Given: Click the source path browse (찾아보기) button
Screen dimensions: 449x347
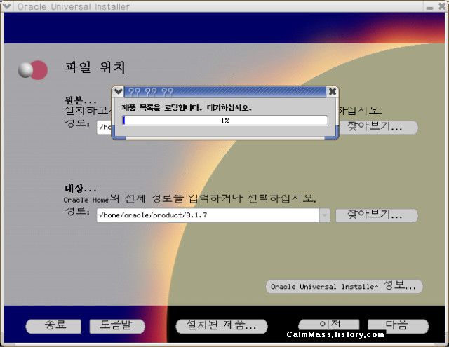Looking at the screenshot, I should [x=377, y=127].
